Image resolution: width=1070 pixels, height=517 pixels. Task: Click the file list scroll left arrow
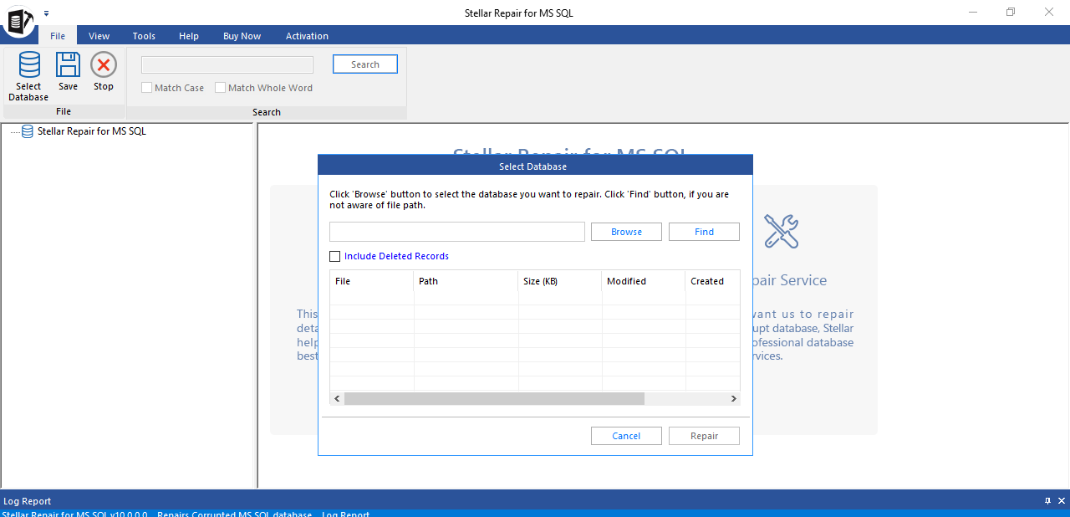click(337, 399)
